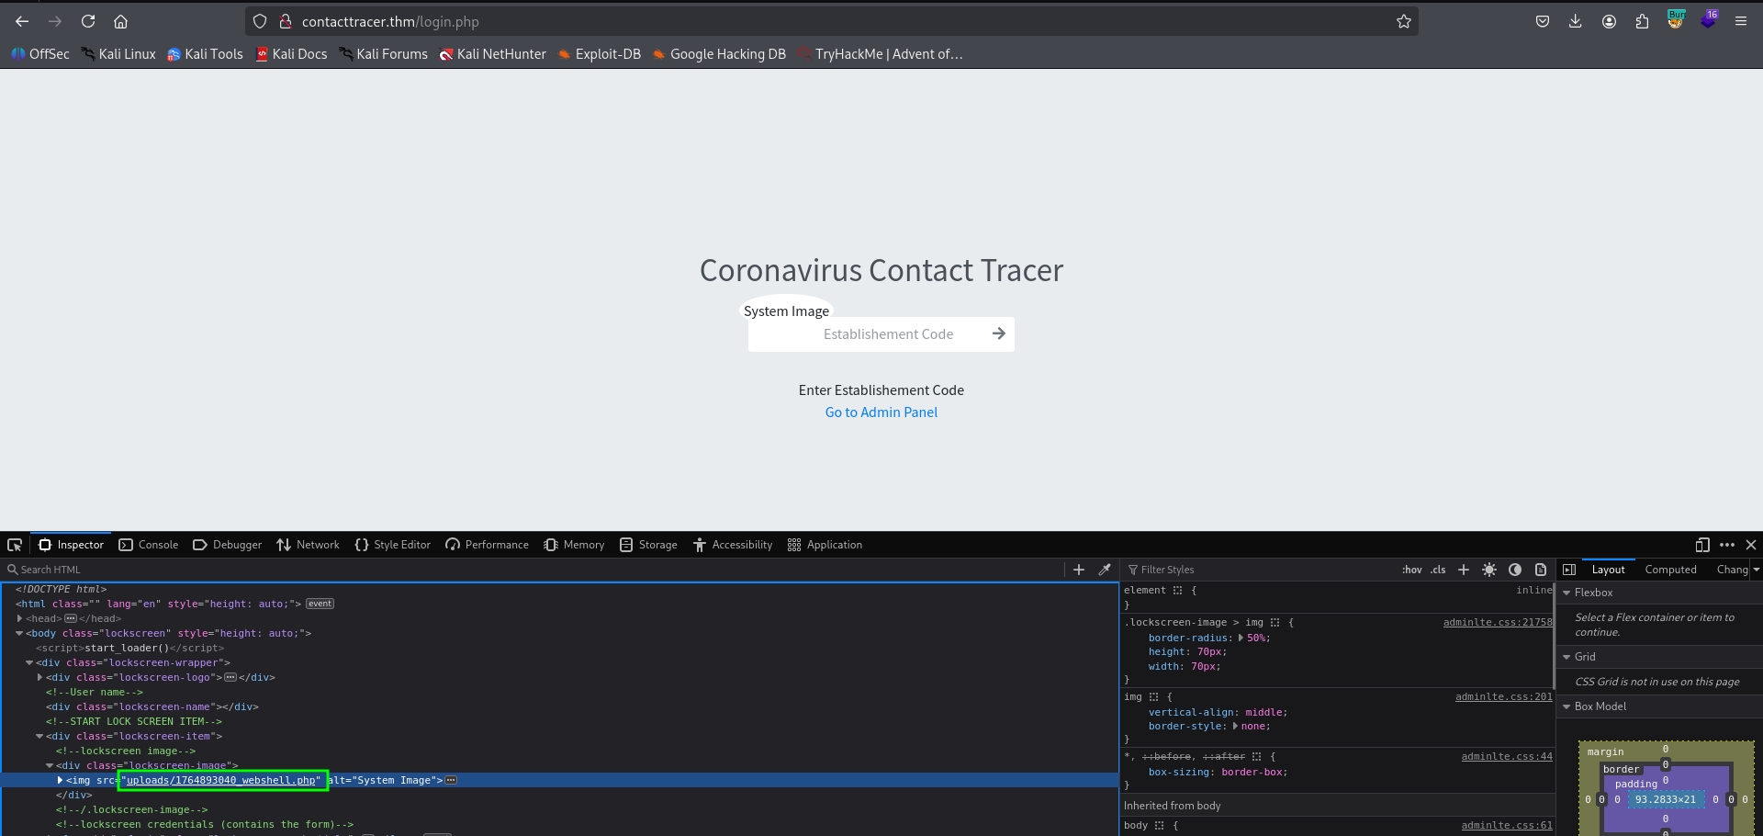The height and width of the screenshot is (836, 1763).
Task: Click the eyedropper color picker icon
Action: 1105,570
